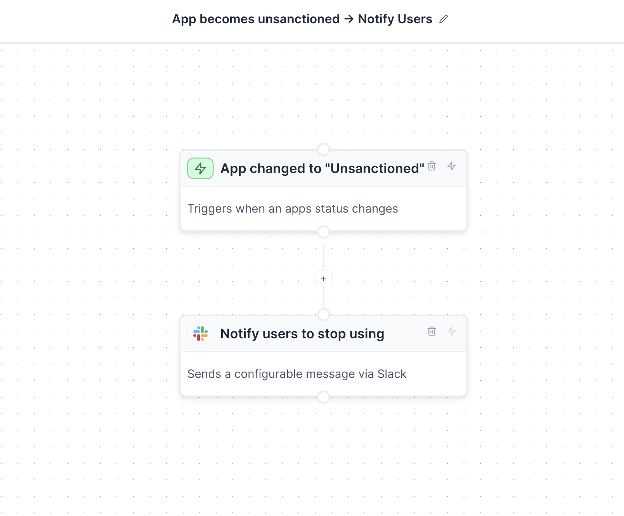Delete the "Notify users to stop using" node
The width and height of the screenshot is (624, 516).
tap(432, 331)
